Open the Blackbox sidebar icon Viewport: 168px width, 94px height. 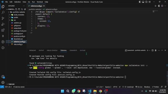(3, 36)
